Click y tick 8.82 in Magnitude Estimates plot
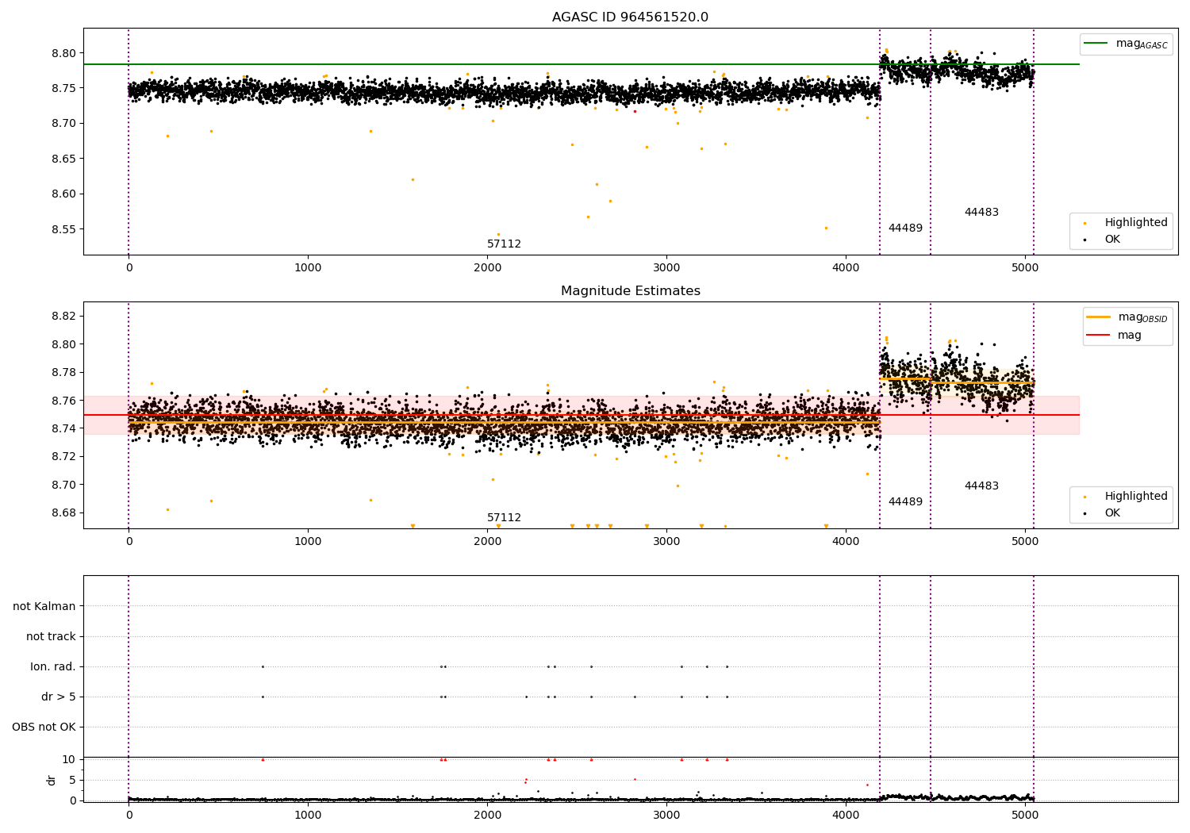This screenshot has width=1190, height=833. coord(63,316)
